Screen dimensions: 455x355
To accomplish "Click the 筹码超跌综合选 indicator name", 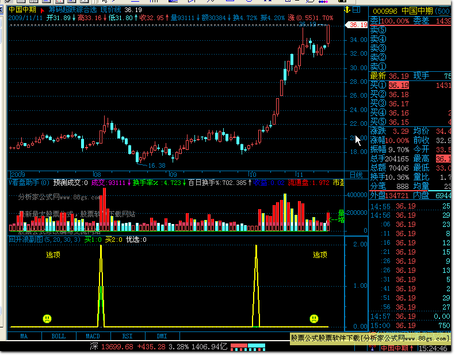I will pyautogui.click(x=72, y=10).
